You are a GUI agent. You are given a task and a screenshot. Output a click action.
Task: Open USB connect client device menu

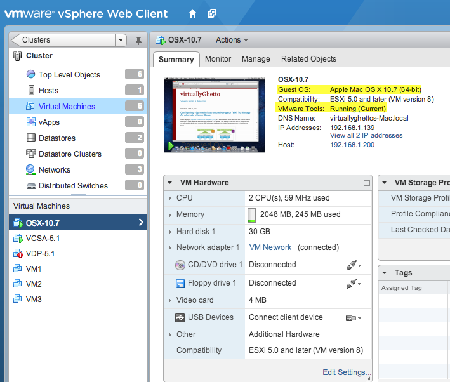pyautogui.click(x=354, y=318)
